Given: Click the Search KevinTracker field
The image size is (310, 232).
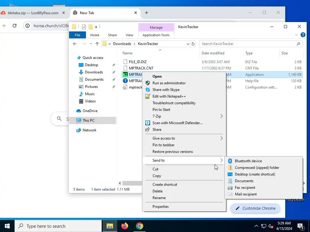Looking at the screenshot, I should 251,44.
